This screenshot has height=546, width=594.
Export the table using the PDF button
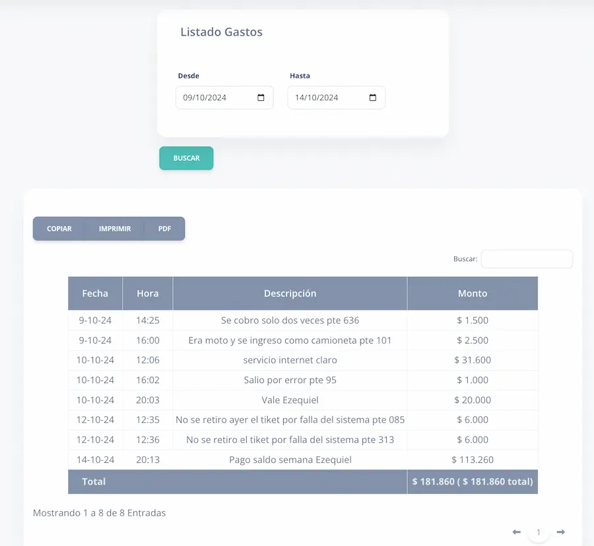coord(164,229)
